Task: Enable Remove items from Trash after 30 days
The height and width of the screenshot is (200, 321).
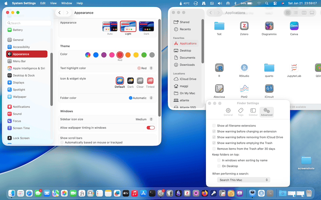Action: click(x=214, y=148)
